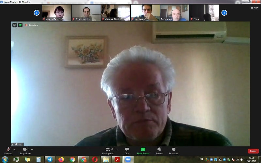Open the Chat panel

[127, 151]
